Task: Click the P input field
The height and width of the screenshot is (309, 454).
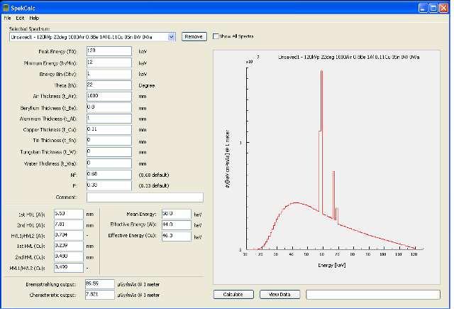Action: pyautogui.click(x=109, y=185)
